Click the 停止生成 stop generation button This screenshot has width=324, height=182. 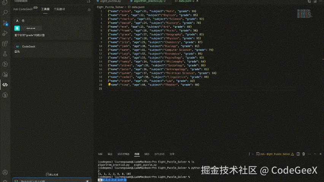[x=52, y=174]
